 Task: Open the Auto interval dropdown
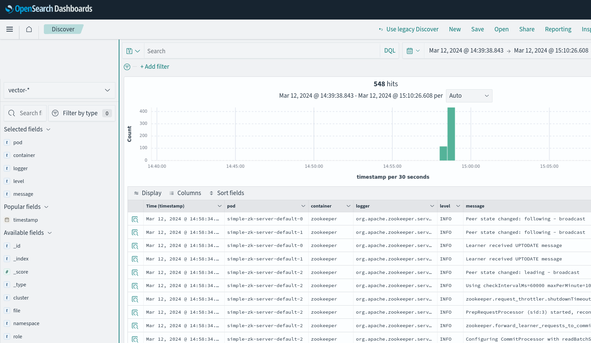(469, 96)
